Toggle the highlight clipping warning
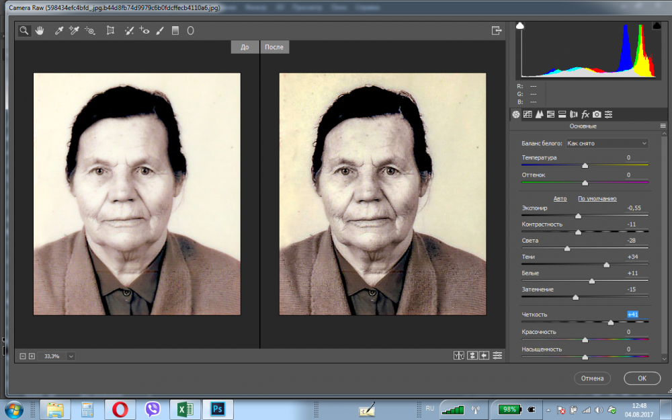Viewport: 672px width, 420px height. tap(657, 26)
